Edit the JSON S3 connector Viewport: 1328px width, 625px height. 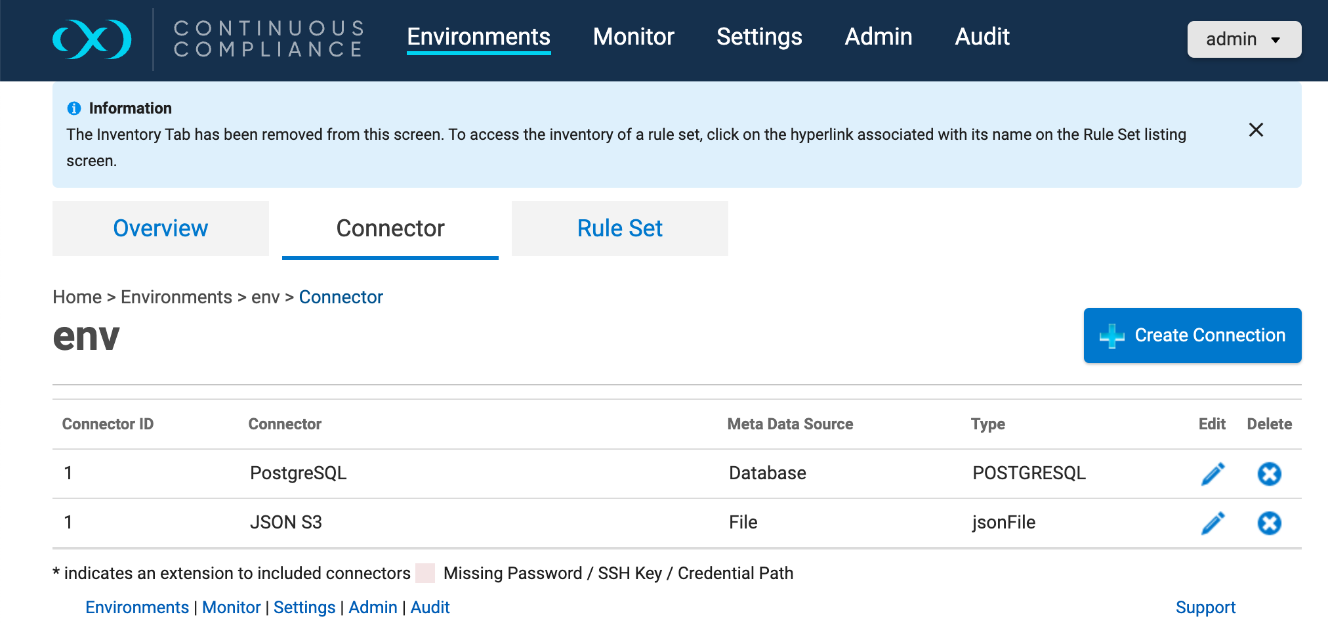1213,523
